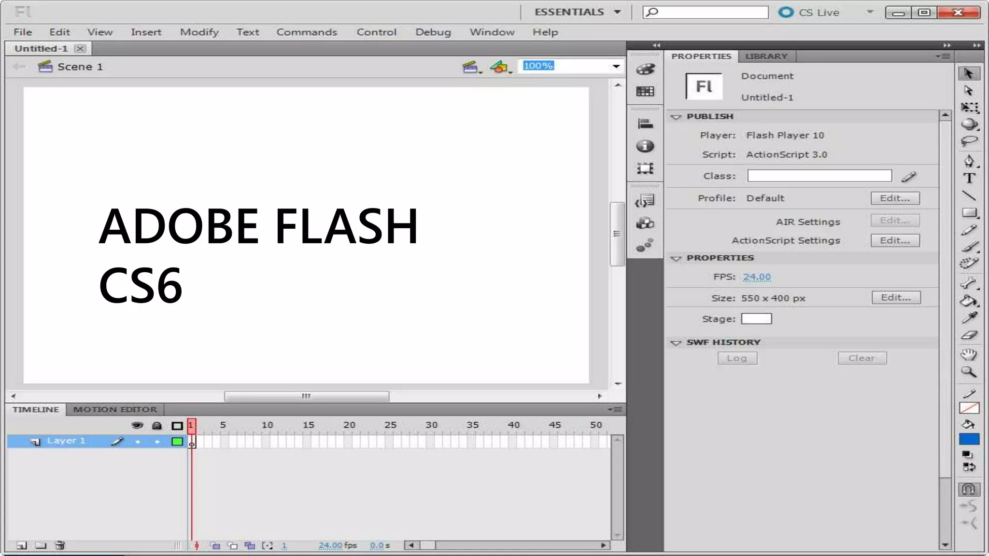This screenshot has height=556, width=989.
Task: Open the Modify menu
Action: tap(199, 32)
